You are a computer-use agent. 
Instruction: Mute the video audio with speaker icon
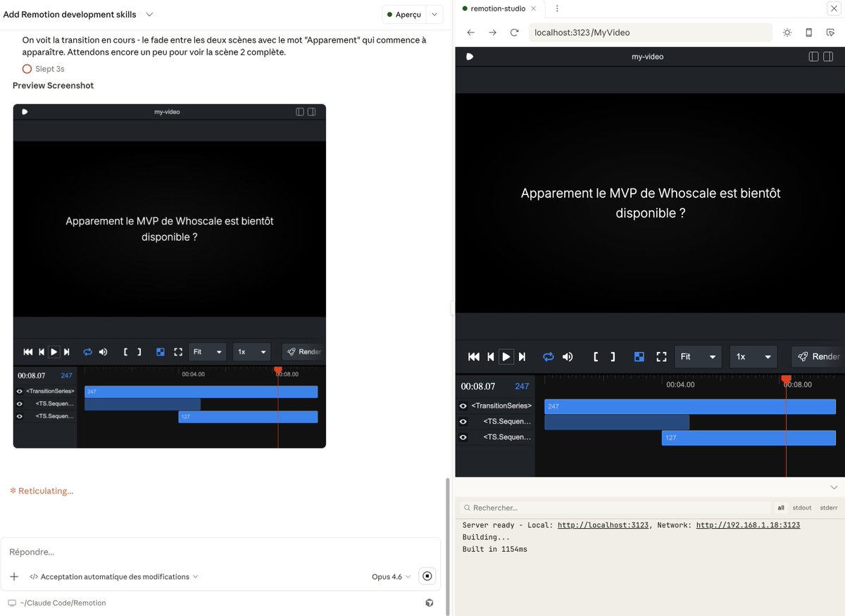568,357
